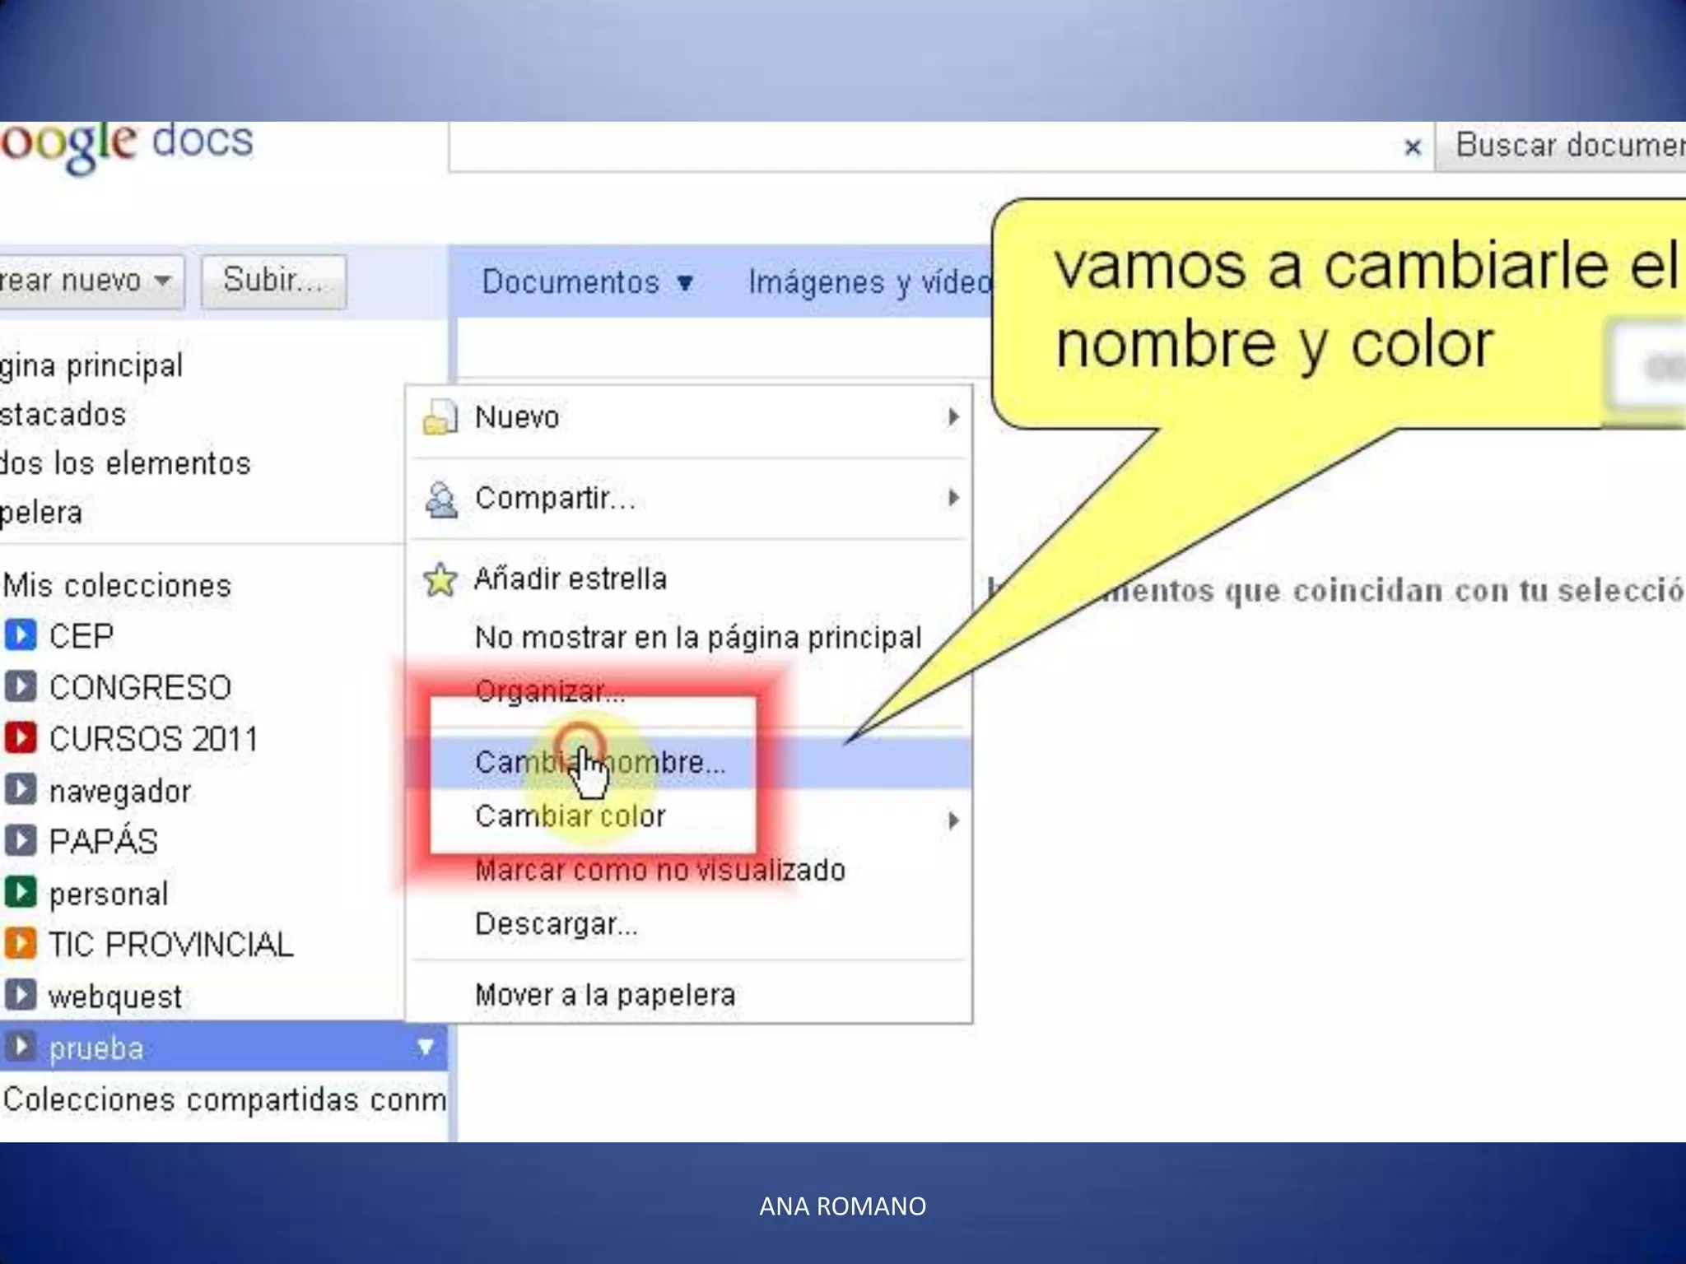Viewport: 1686px width, 1264px height.
Task: Clear search with the X icon
Action: coord(1413,147)
